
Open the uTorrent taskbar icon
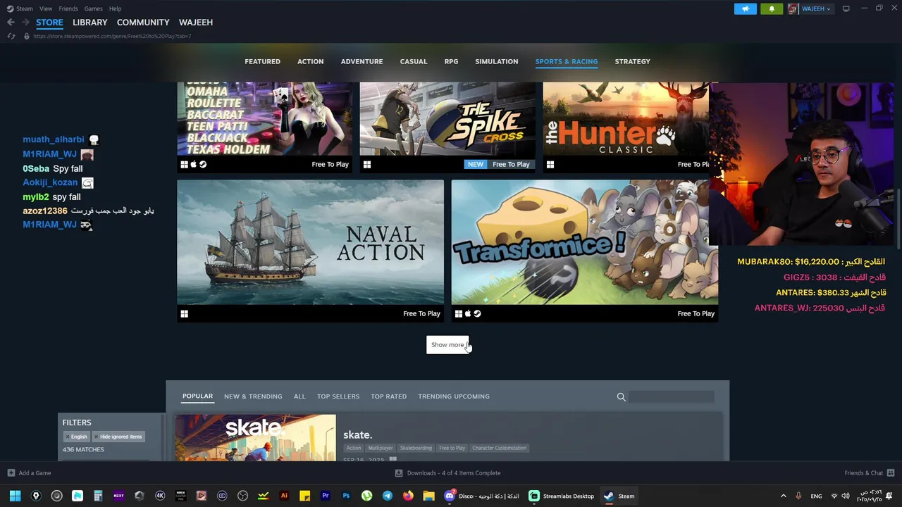(366, 496)
